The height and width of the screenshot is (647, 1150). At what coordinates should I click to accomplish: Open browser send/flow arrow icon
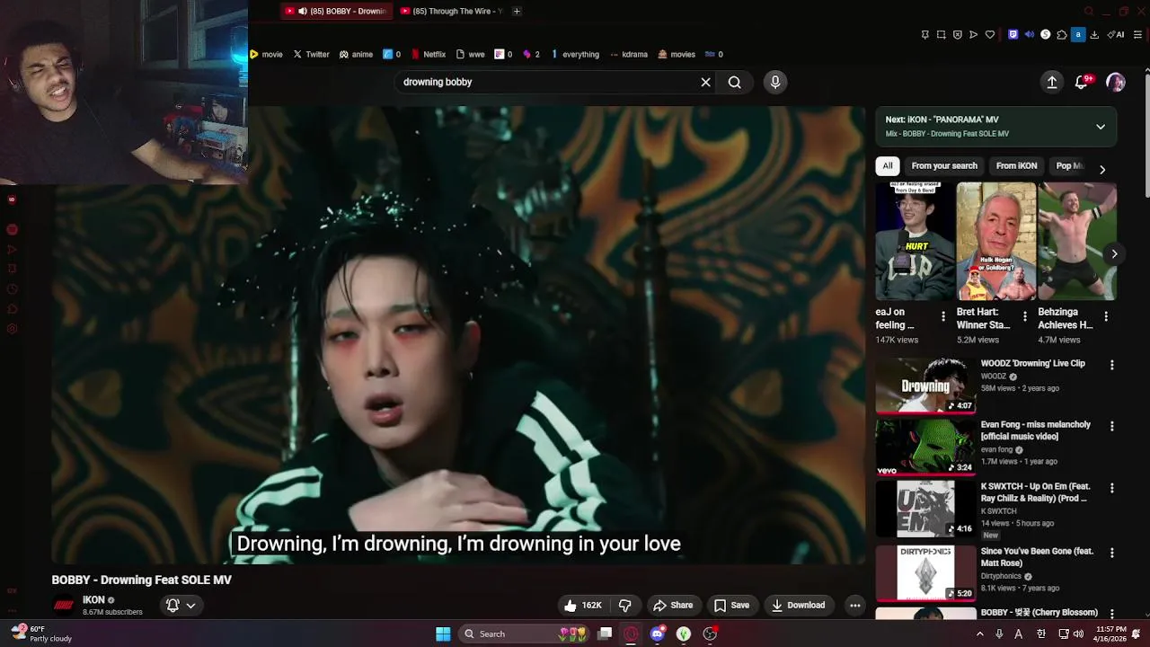tap(973, 35)
